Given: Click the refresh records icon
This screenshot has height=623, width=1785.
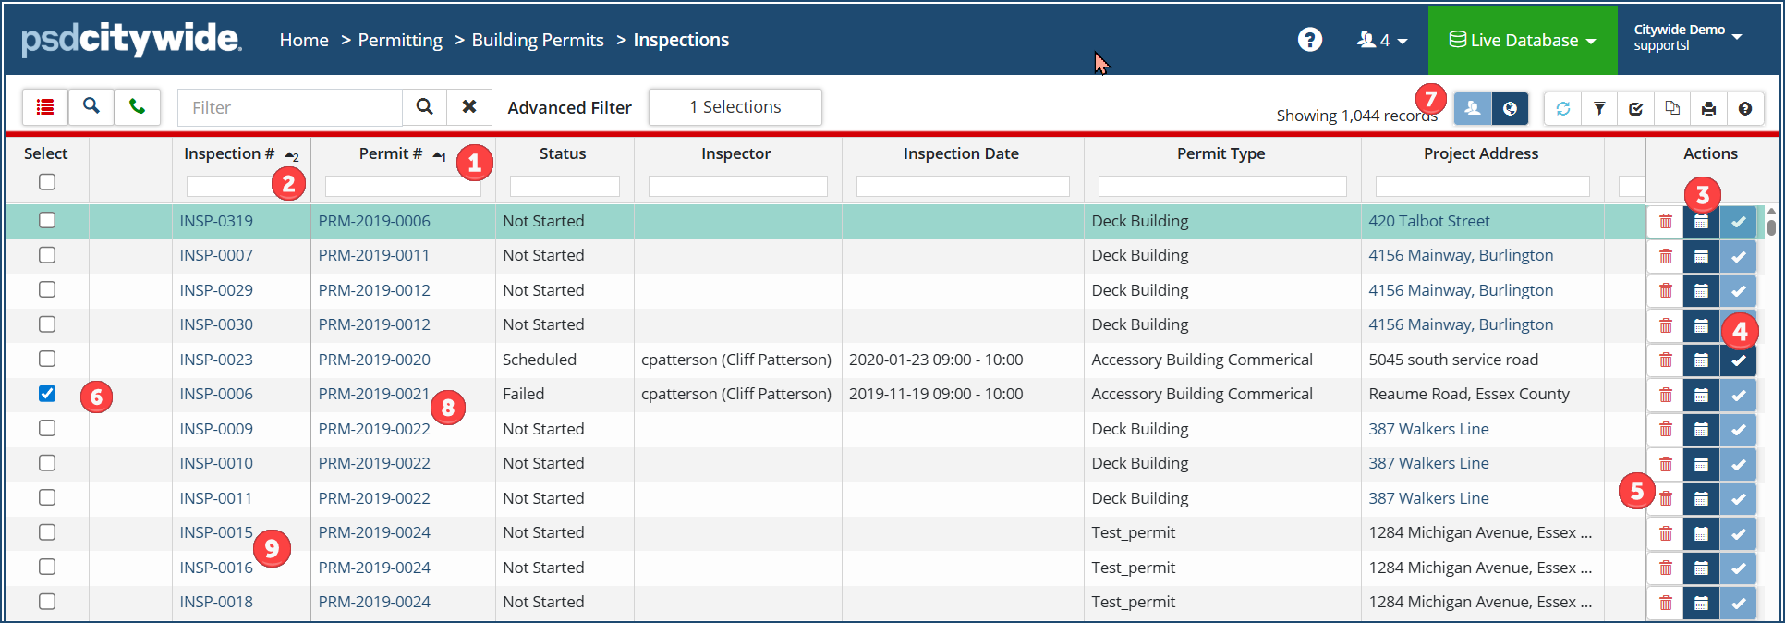Looking at the screenshot, I should point(1562,109).
